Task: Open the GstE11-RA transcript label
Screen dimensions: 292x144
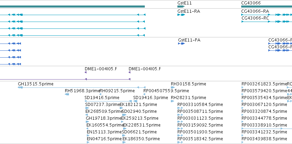Action: (189, 11)
